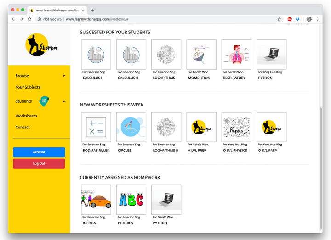
Task: Expand the Browse dropdown in sidebar
Action: click(x=63, y=76)
